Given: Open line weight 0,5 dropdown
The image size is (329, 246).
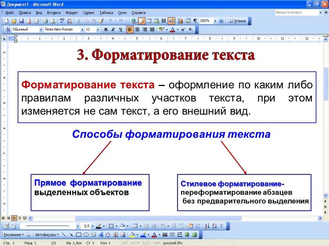Looking at the screenshot, I should point(93,226).
